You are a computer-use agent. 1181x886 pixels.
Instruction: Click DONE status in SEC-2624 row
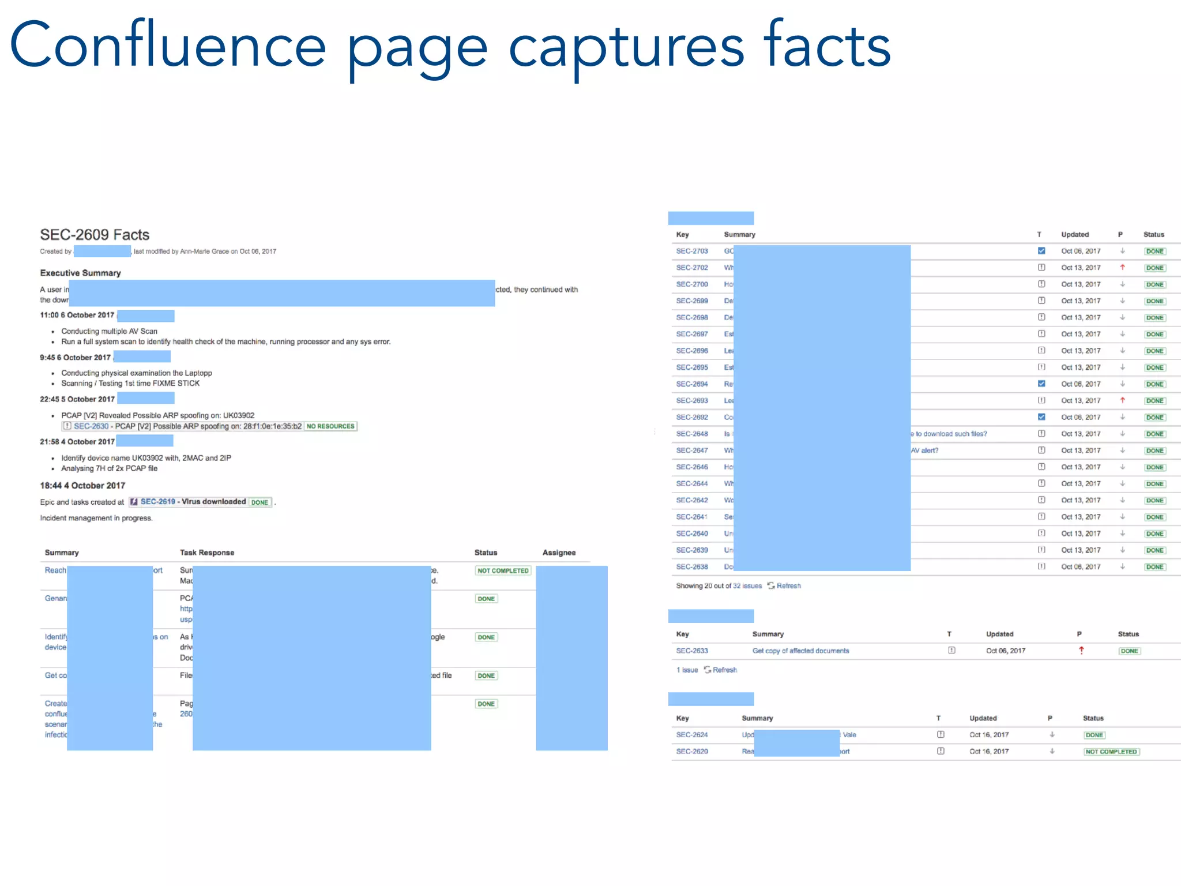(1094, 735)
